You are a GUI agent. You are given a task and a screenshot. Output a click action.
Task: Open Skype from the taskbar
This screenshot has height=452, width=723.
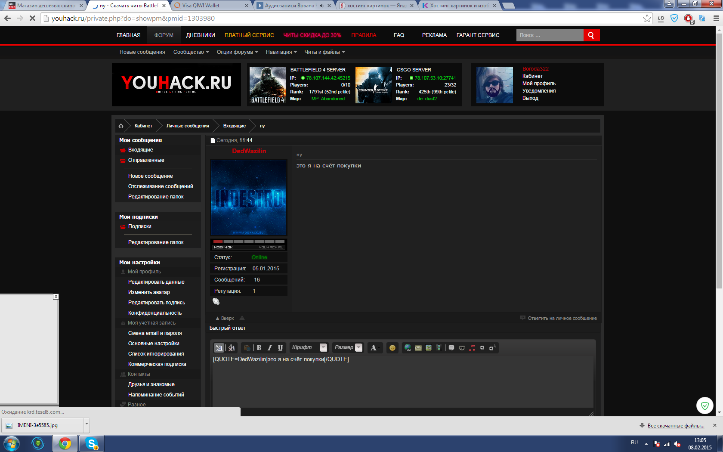click(x=92, y=443)
